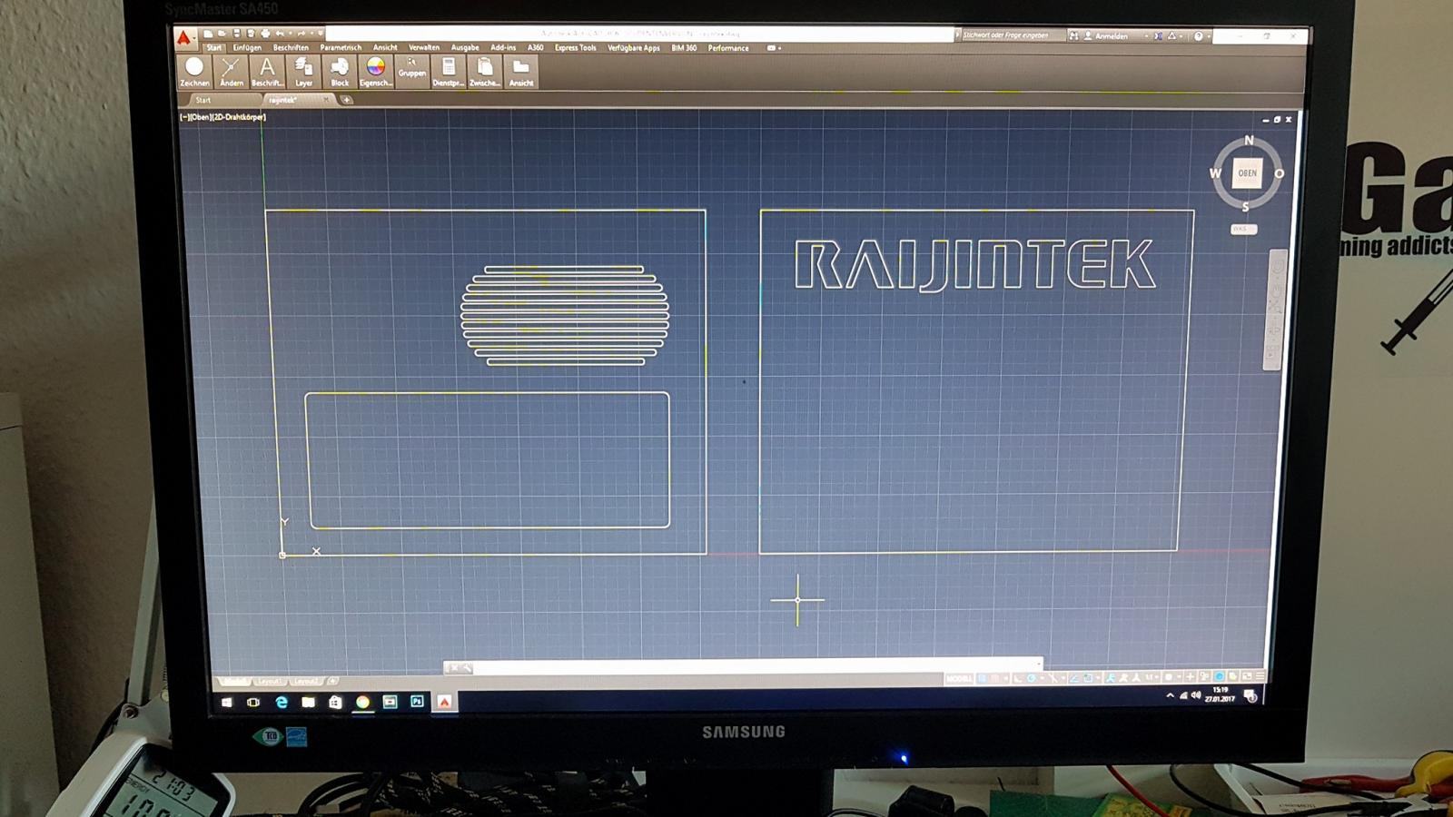Open the Zeichnen ribbon panel

[x=194, y=72]
